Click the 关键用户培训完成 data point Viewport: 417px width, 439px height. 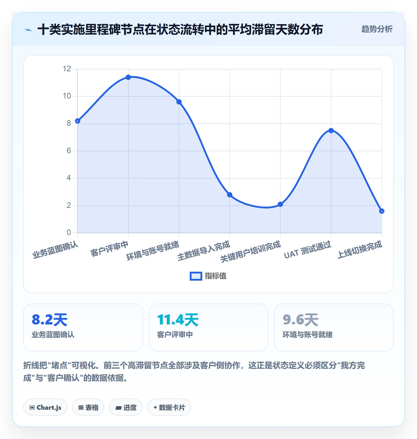point(280,204)
